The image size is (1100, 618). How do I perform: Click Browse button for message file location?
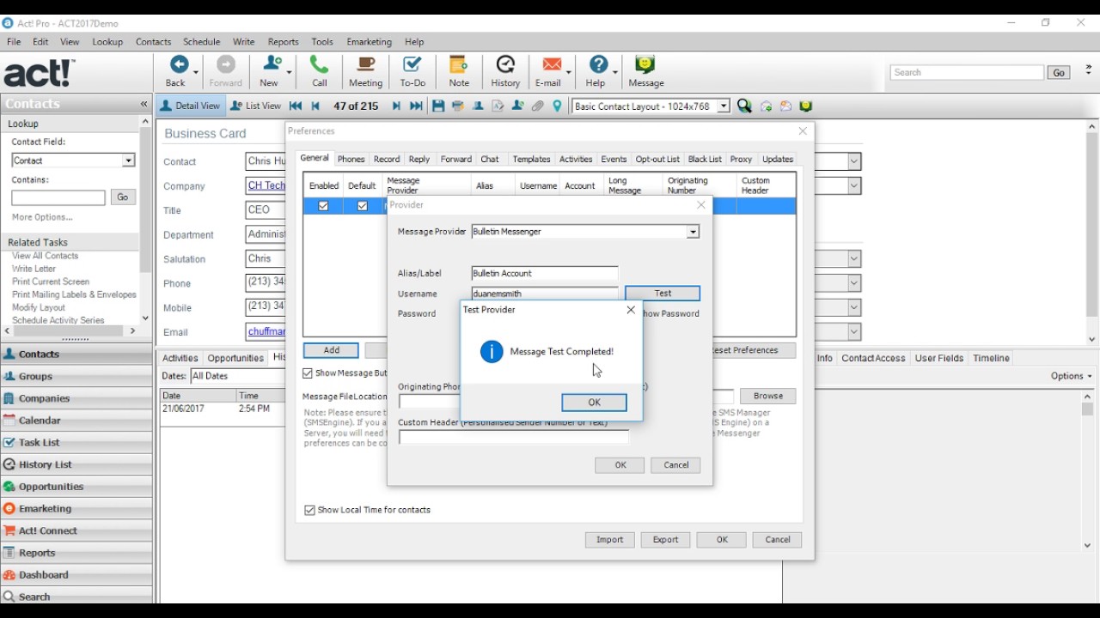tap(768, 396)
